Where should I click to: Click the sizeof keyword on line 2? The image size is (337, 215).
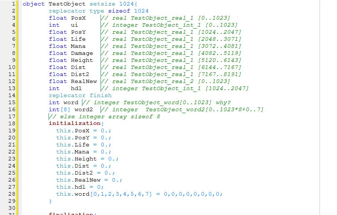(x=119, y=11)
